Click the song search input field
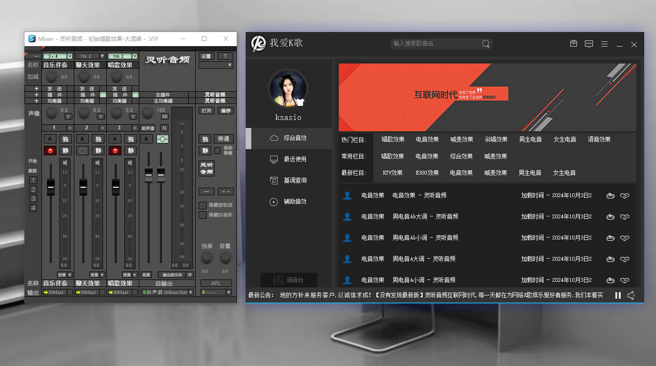Image resolution: width=656 pixels, height=366 pixels. tap(435, 44)
